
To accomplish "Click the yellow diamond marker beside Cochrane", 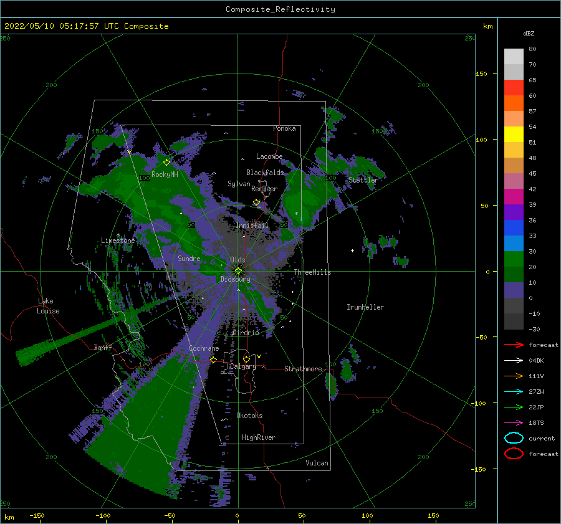I will point(213,360).
